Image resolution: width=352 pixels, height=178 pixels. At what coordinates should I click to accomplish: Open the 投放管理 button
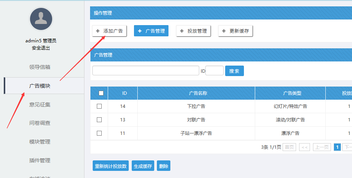(193, 31)
